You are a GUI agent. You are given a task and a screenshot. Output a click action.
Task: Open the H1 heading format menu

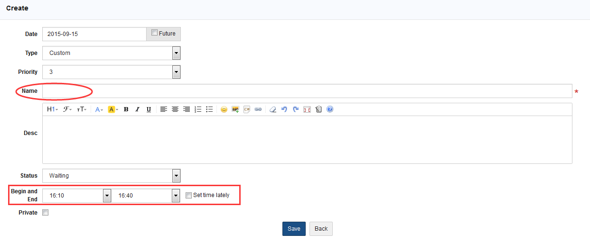[52, 109]
